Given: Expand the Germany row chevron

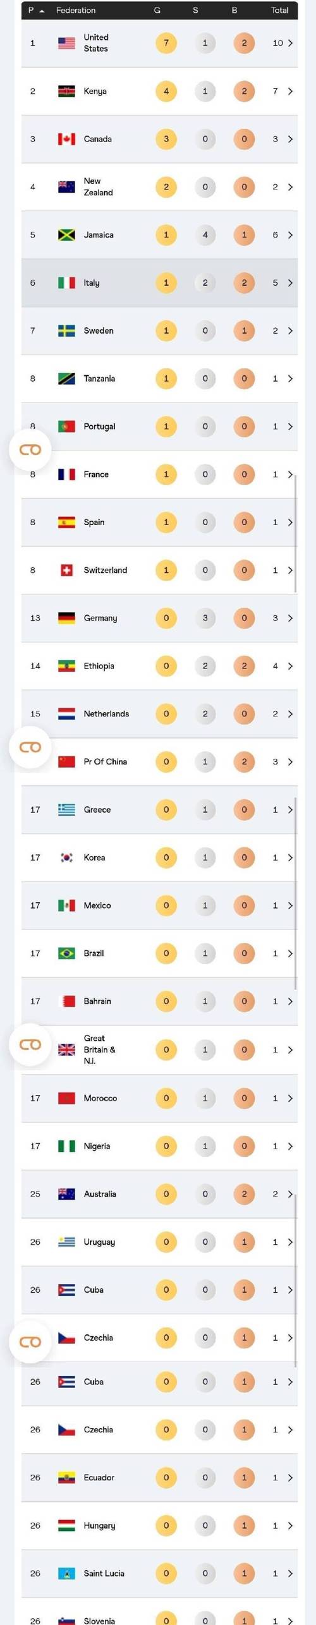Looking at the screenshot, I should click(x=290, y=618).
